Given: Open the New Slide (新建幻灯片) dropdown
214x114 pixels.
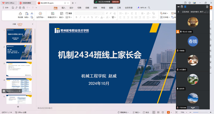Looking at the screenshot, I should pyautogui.click(x=53, y=17).
